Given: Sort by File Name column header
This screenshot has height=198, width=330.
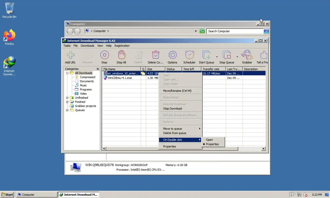Looking at the screenshot, I should (x=121, y=69).
